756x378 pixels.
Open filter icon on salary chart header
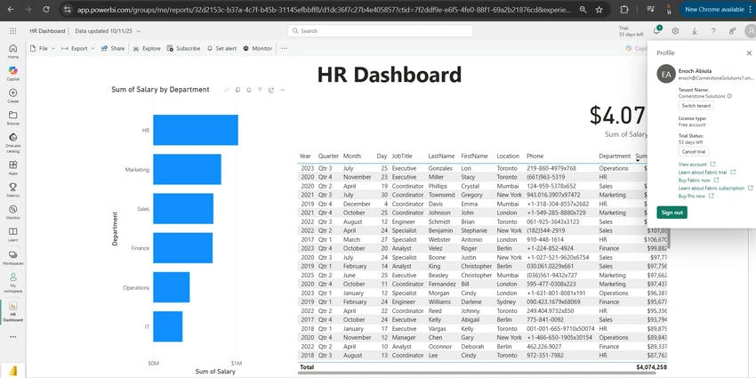pos(260,90)
